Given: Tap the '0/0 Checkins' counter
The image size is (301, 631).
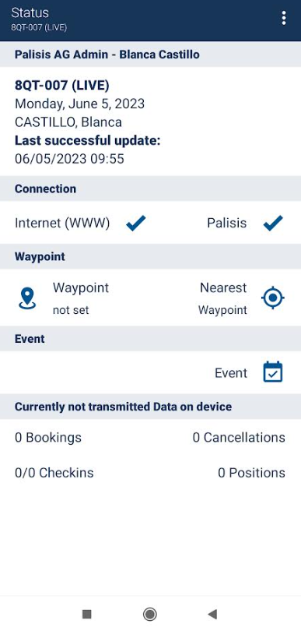Looking at the screenshot, I should click(x=54, y=472).
